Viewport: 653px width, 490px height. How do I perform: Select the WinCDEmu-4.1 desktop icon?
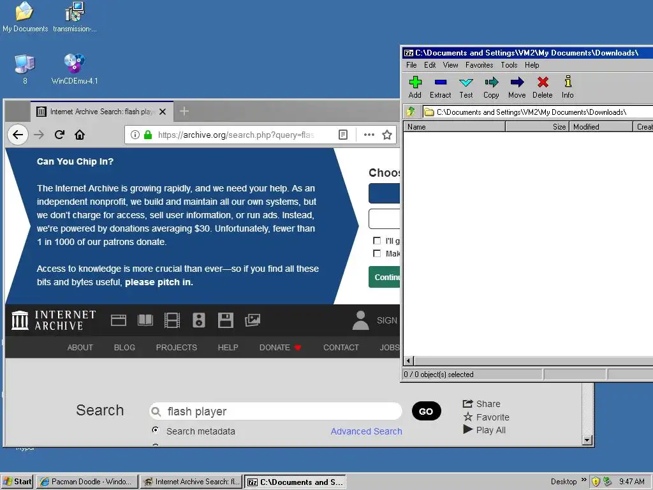[75, 70]
